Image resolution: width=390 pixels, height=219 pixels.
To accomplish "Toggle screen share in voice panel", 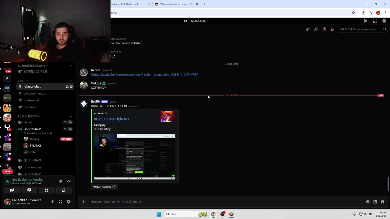I will click(29, 190).
